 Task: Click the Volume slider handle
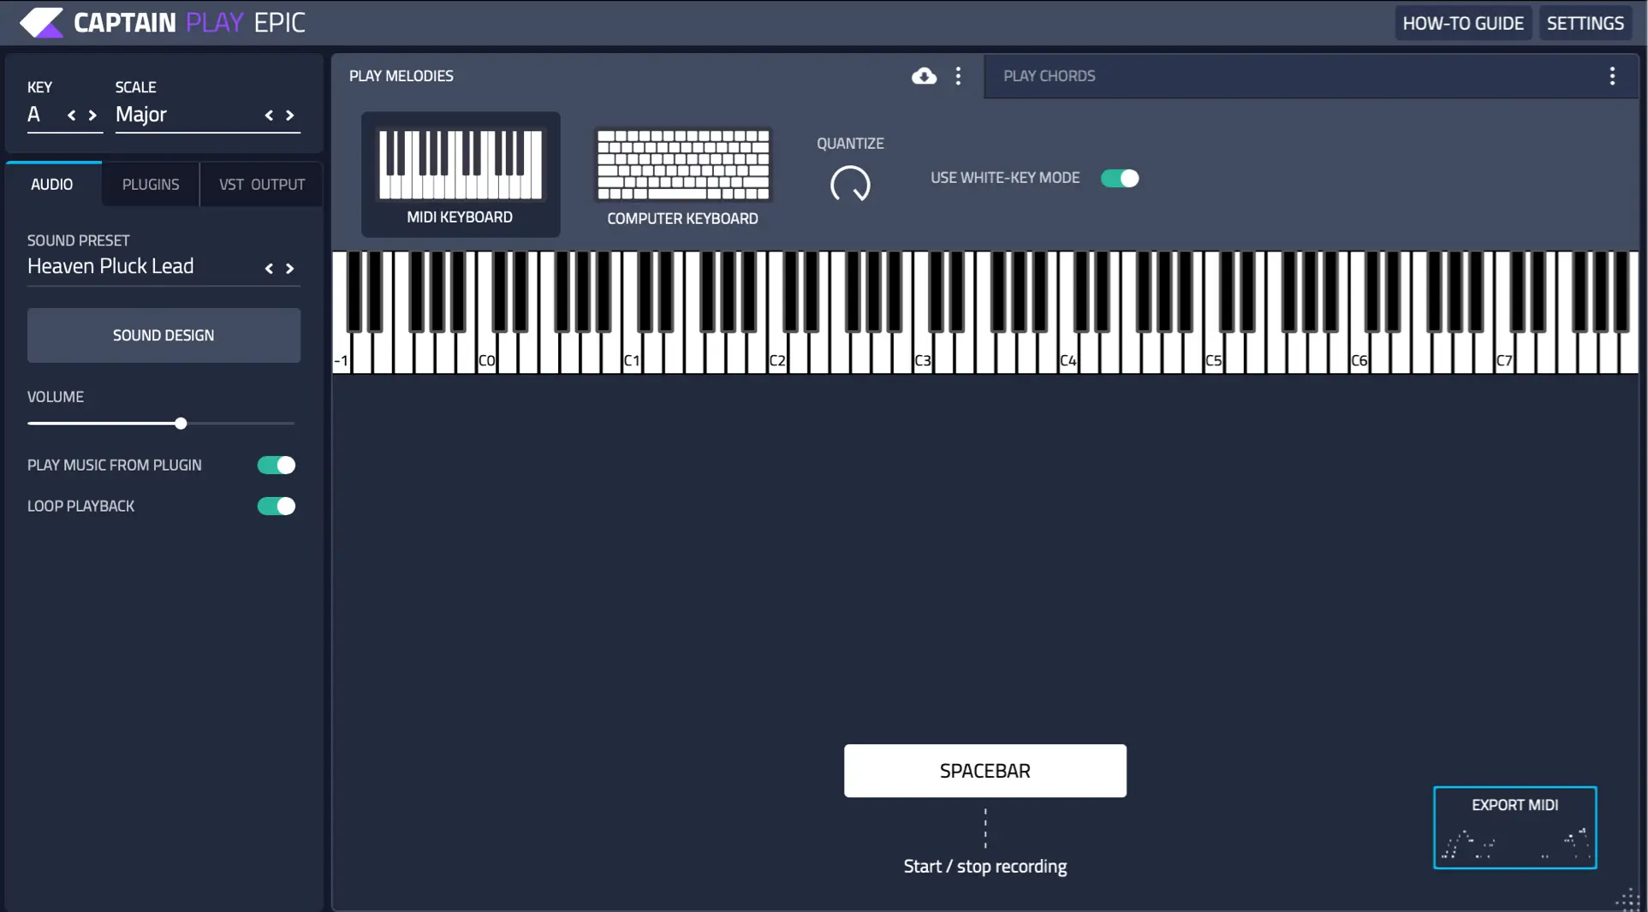181,423
